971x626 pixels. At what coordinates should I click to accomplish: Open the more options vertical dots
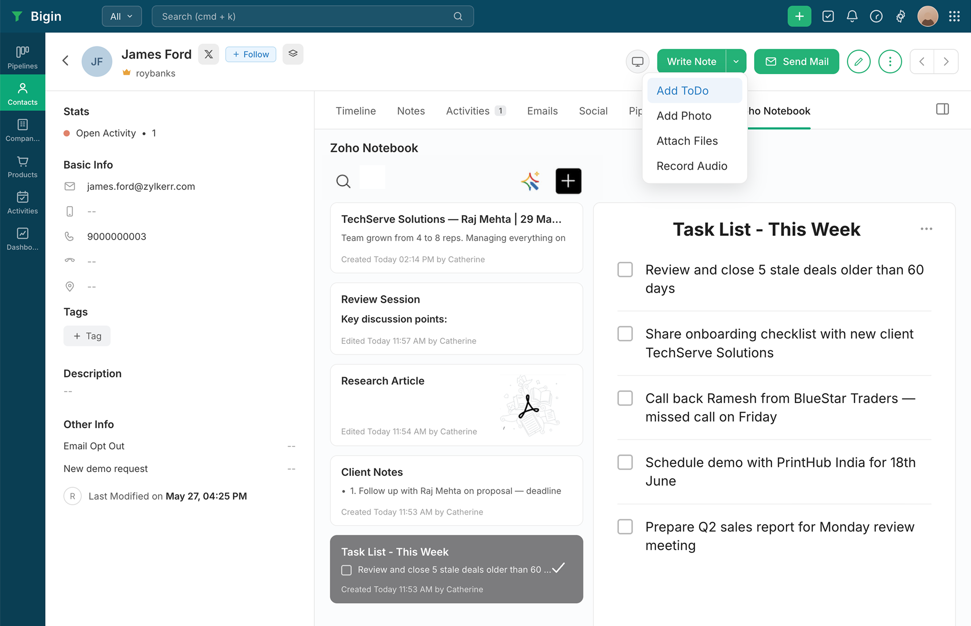pos(890,61)
